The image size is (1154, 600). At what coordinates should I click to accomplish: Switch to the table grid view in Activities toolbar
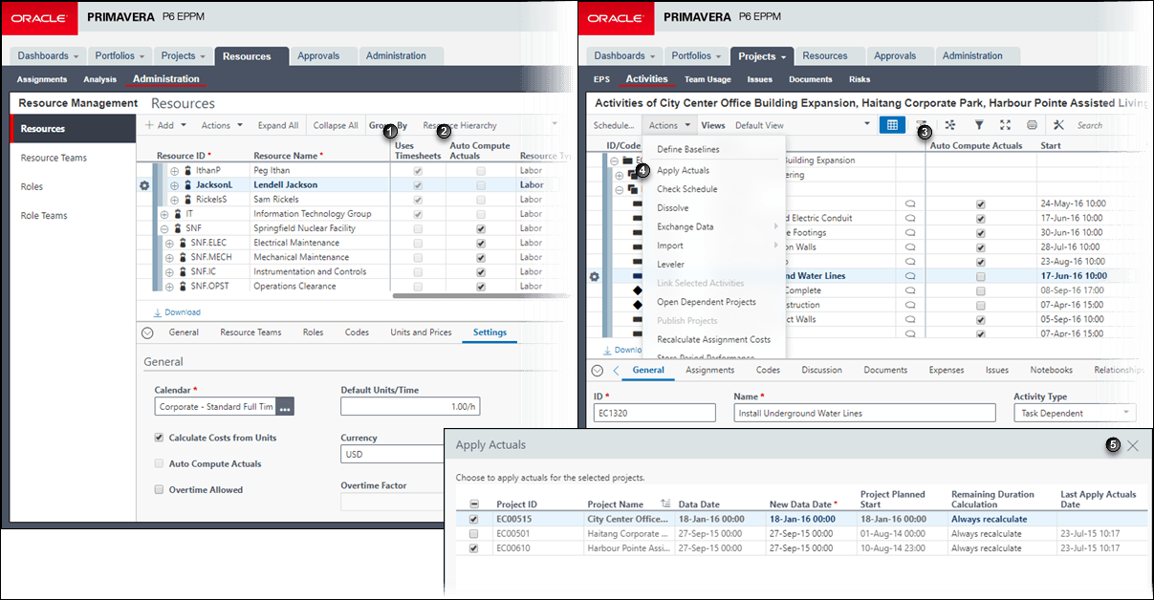[x=892, y=125]
